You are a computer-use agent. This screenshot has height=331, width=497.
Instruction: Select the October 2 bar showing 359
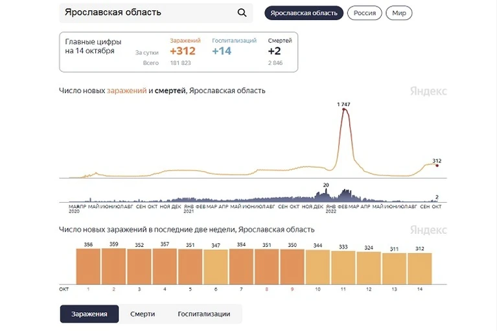tap(114, 266)
